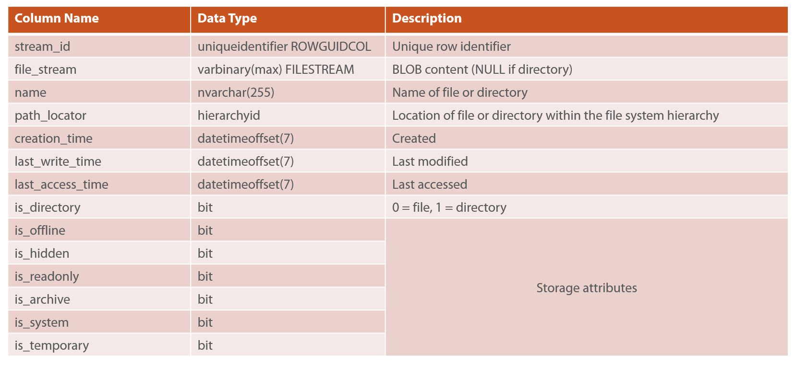Click the Last accessed description text

[x=430, y=184]
